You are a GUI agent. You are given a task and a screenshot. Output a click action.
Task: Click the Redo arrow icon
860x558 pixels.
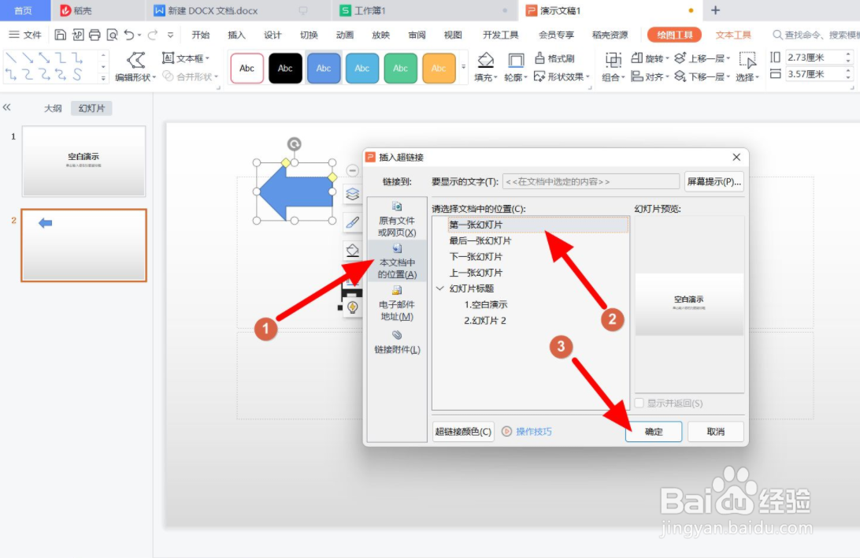[153, 35]
